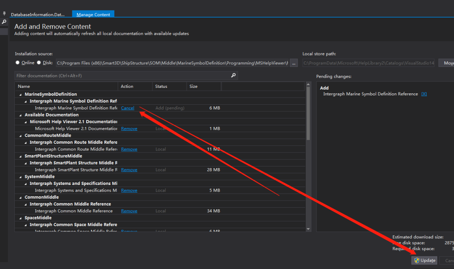Select the Manage Content tab

click(x=93, y=14)
